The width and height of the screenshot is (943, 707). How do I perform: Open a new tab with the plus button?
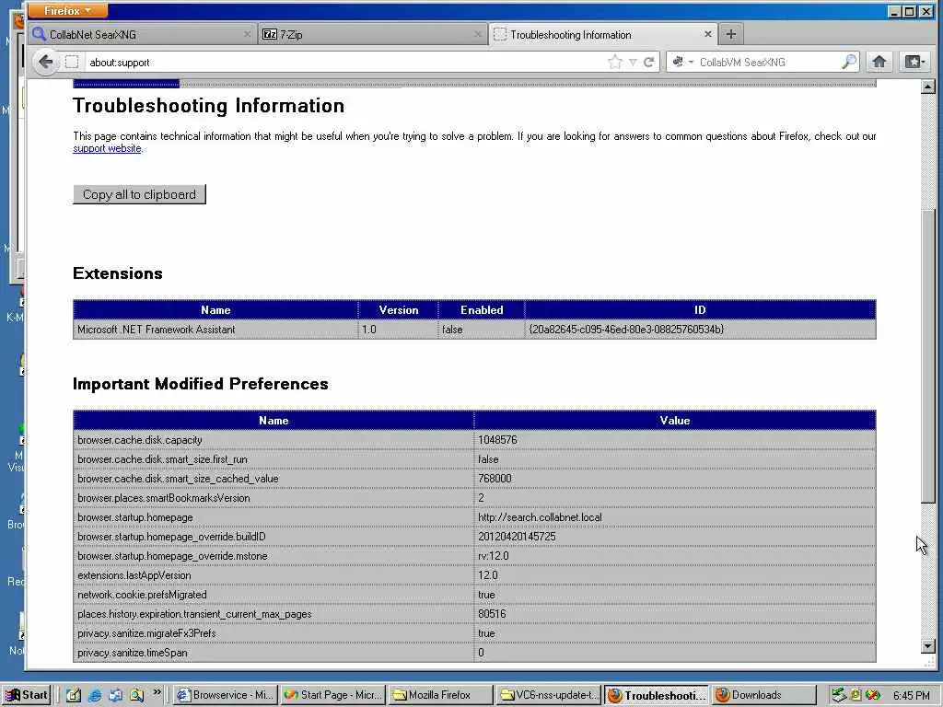coord(730,34)
